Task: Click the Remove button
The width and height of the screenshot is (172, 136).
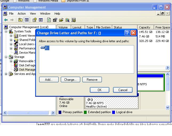Action: (x=92, y=80)
